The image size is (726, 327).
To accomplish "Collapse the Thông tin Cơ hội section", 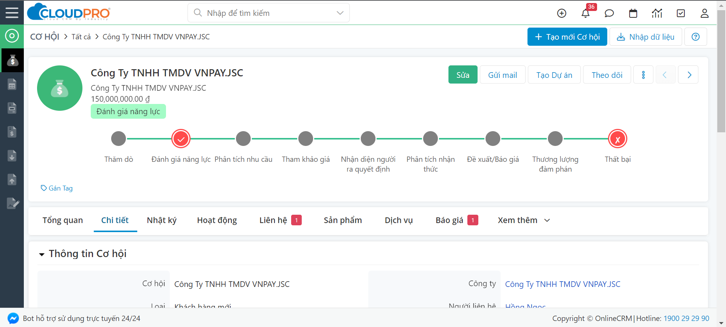I will pyautogui.click(x=42, y=254).
